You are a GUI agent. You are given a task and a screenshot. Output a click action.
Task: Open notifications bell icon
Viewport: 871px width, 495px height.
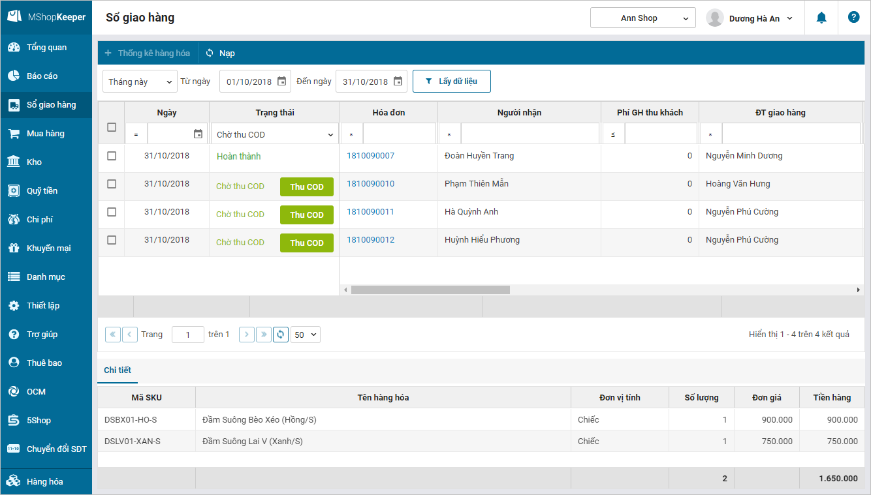point(821,18)
